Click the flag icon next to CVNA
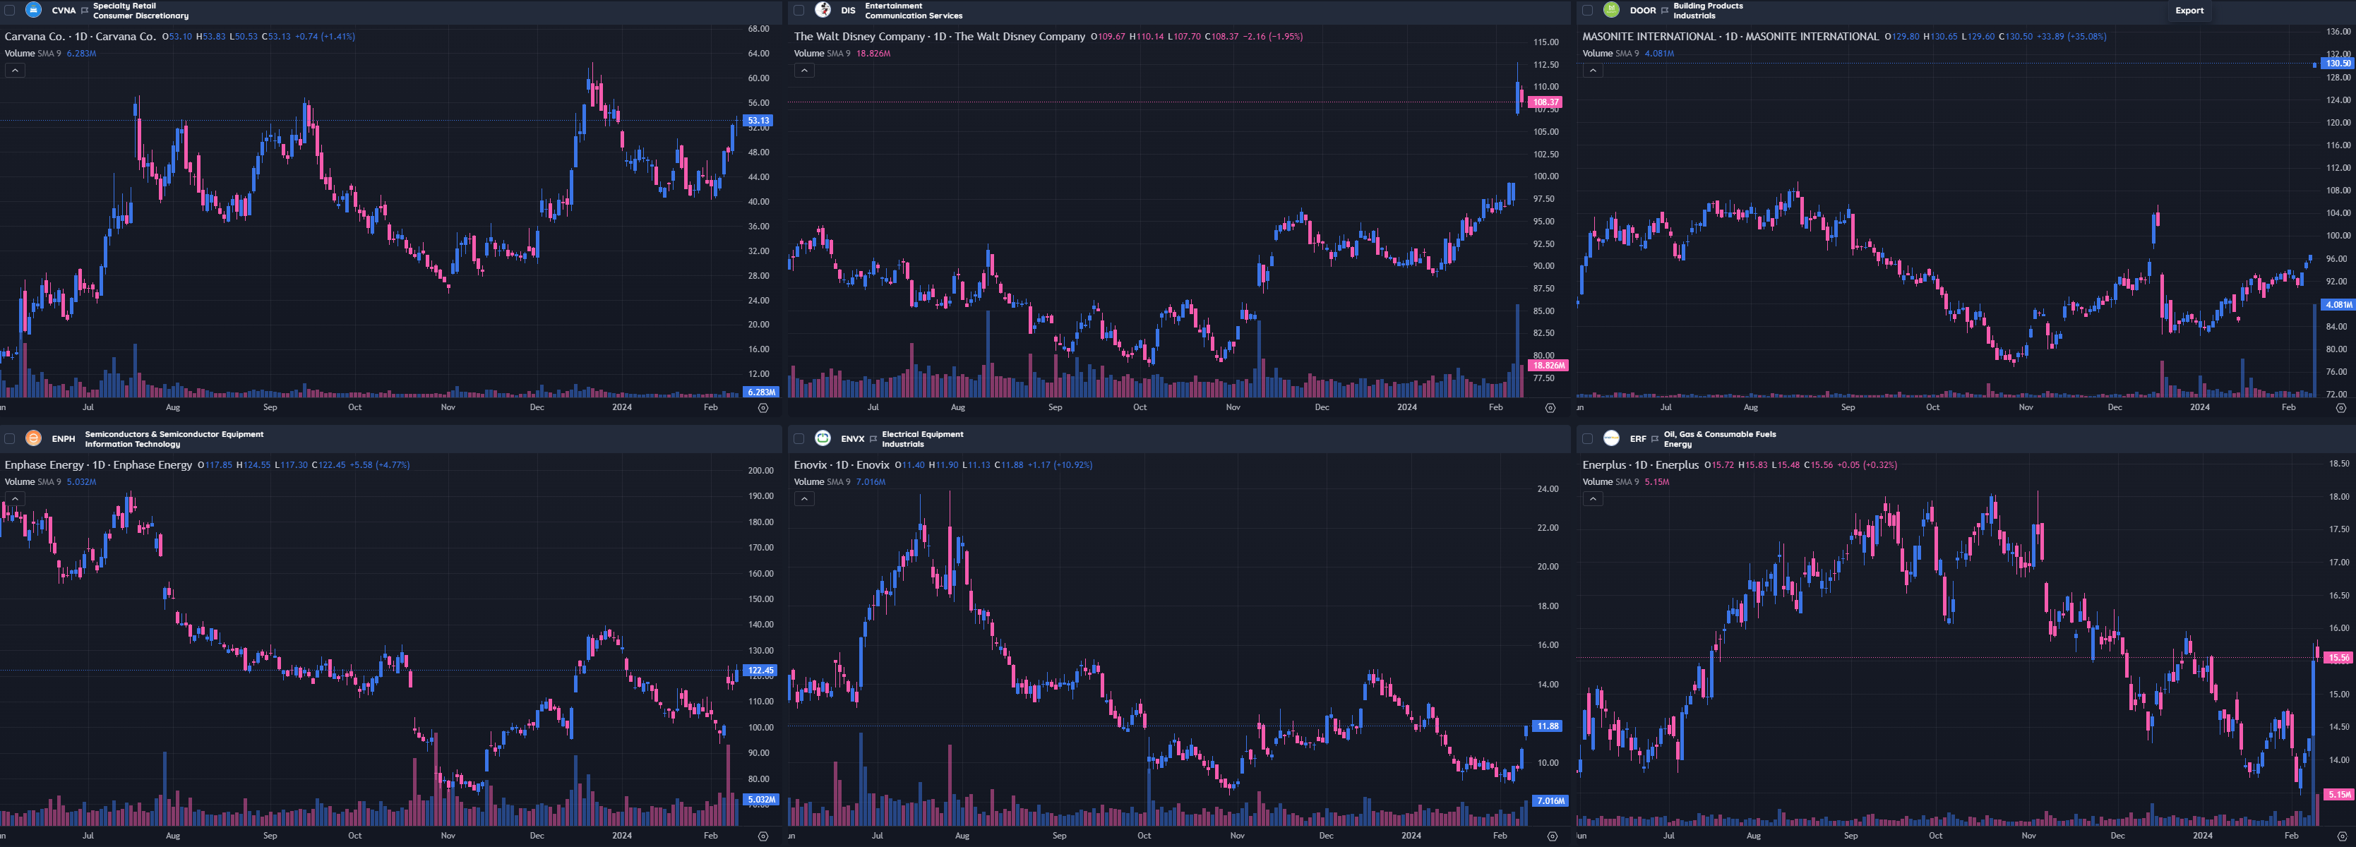Screen dimensions: 2356x847 coord(85,11)
